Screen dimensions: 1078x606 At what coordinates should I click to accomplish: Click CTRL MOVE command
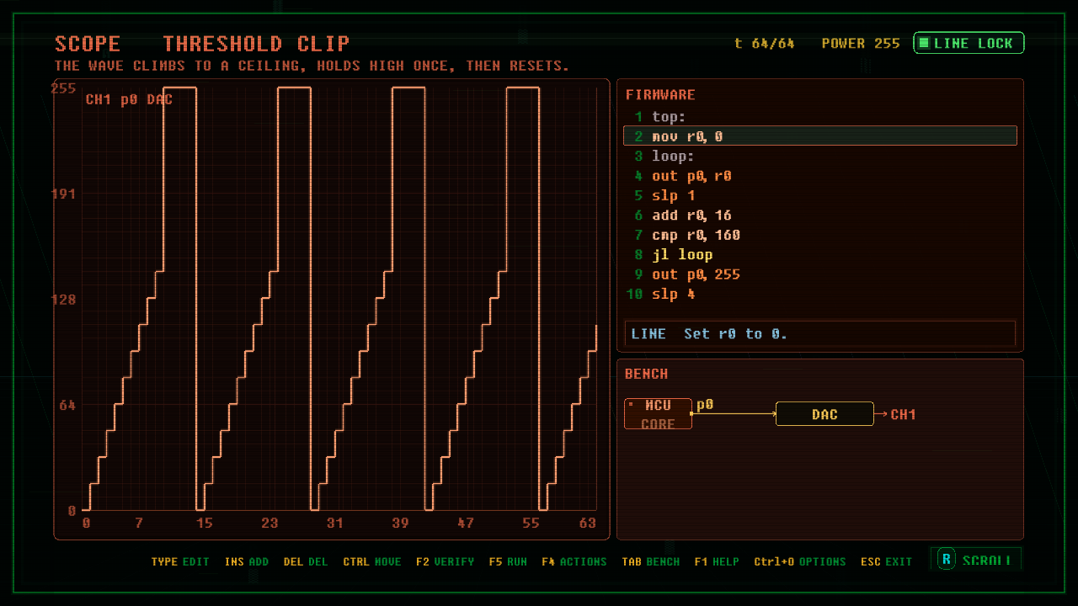372,561
